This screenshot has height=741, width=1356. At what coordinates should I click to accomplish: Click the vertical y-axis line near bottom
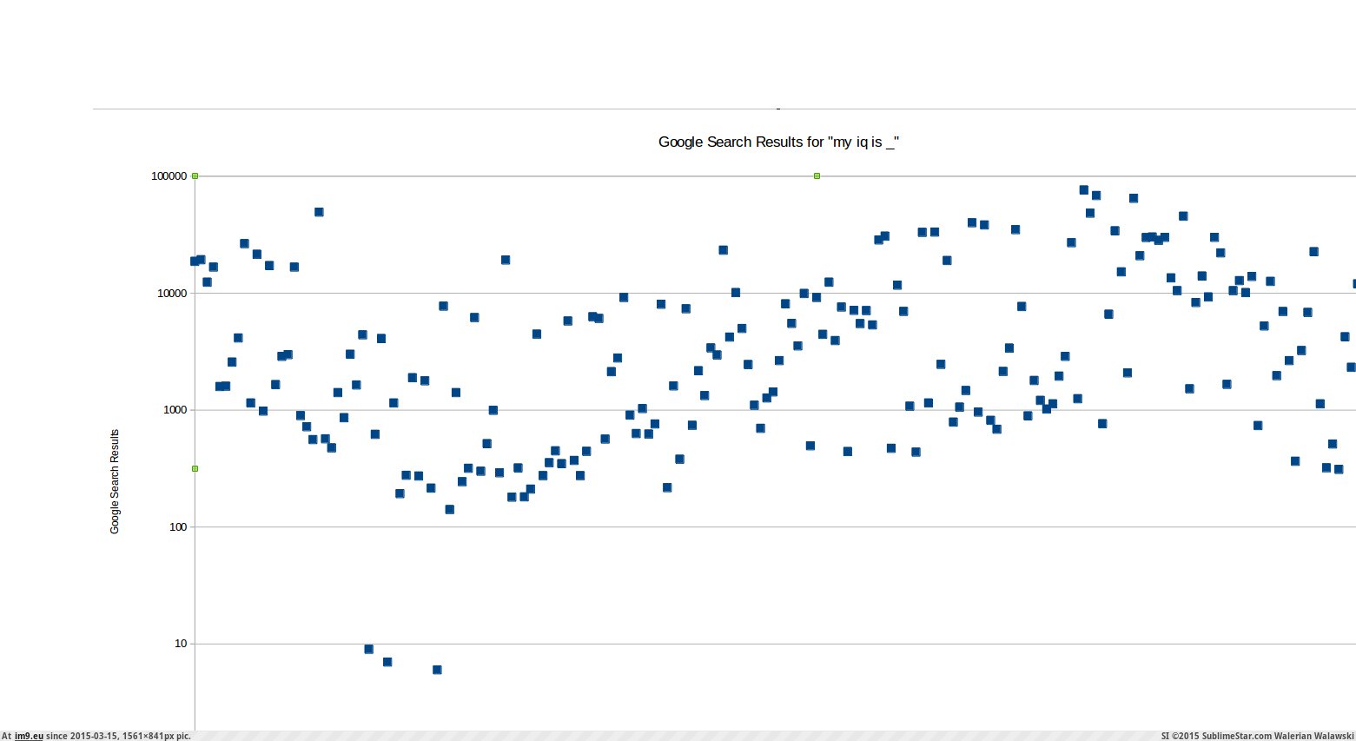coord(195,695)
